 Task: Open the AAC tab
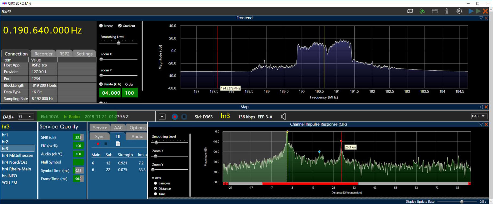pos(118,128)
